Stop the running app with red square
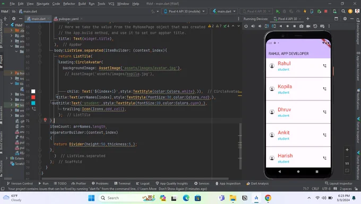The width and height of the screenshot is (361, 204). [x=326, y=11]
